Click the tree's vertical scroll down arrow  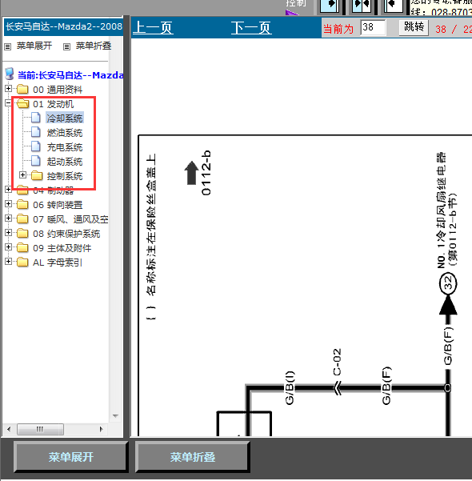tap(115, 416)
